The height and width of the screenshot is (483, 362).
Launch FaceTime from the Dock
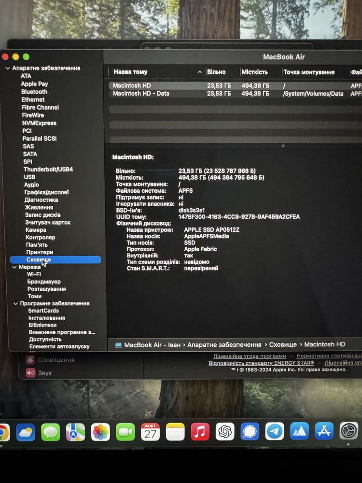tap(125, 432)
